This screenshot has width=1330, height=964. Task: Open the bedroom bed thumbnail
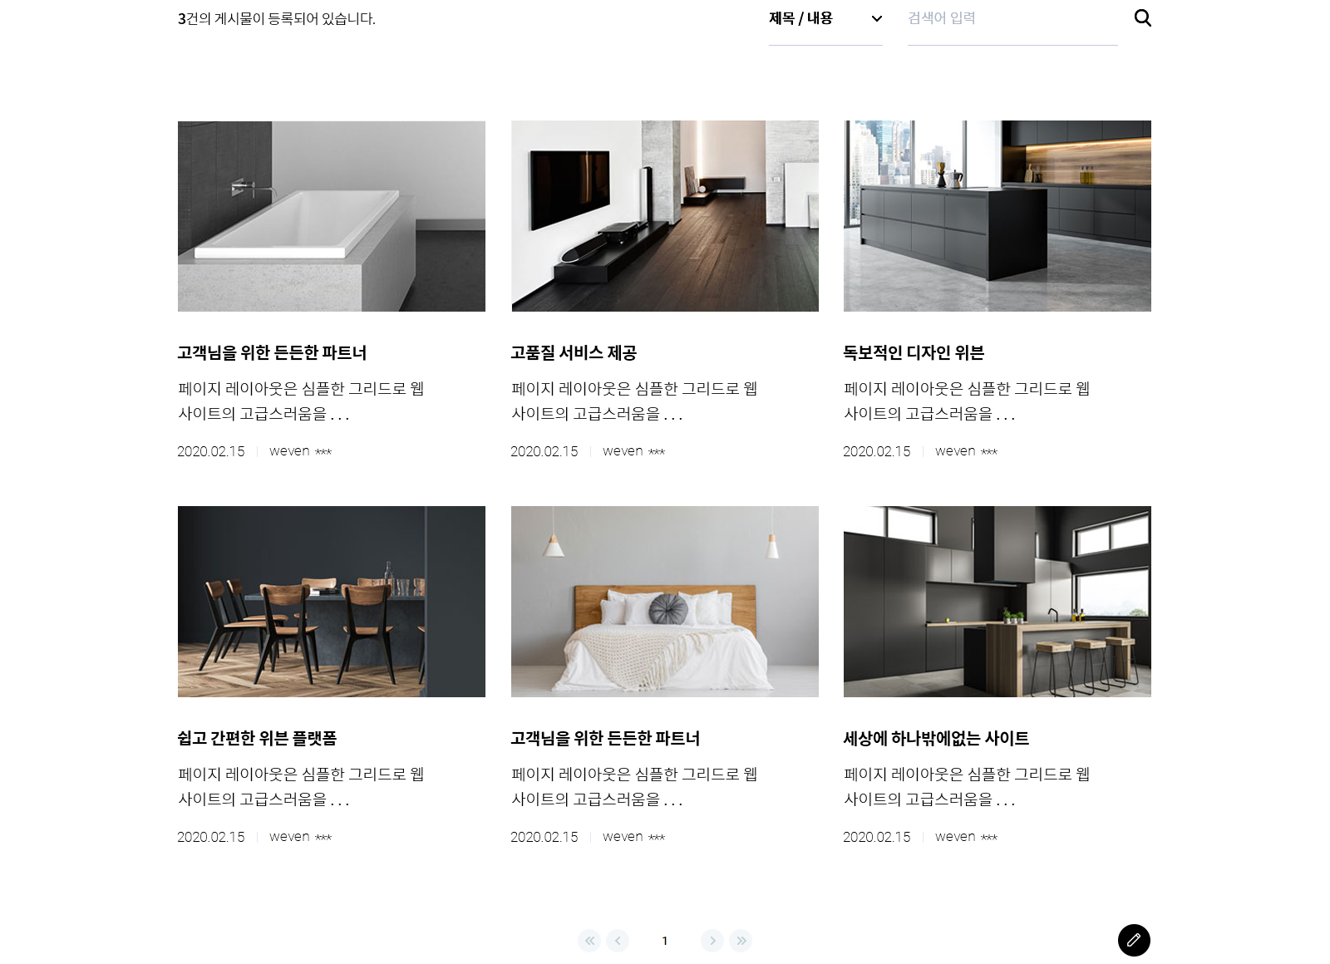coord(665,602)
